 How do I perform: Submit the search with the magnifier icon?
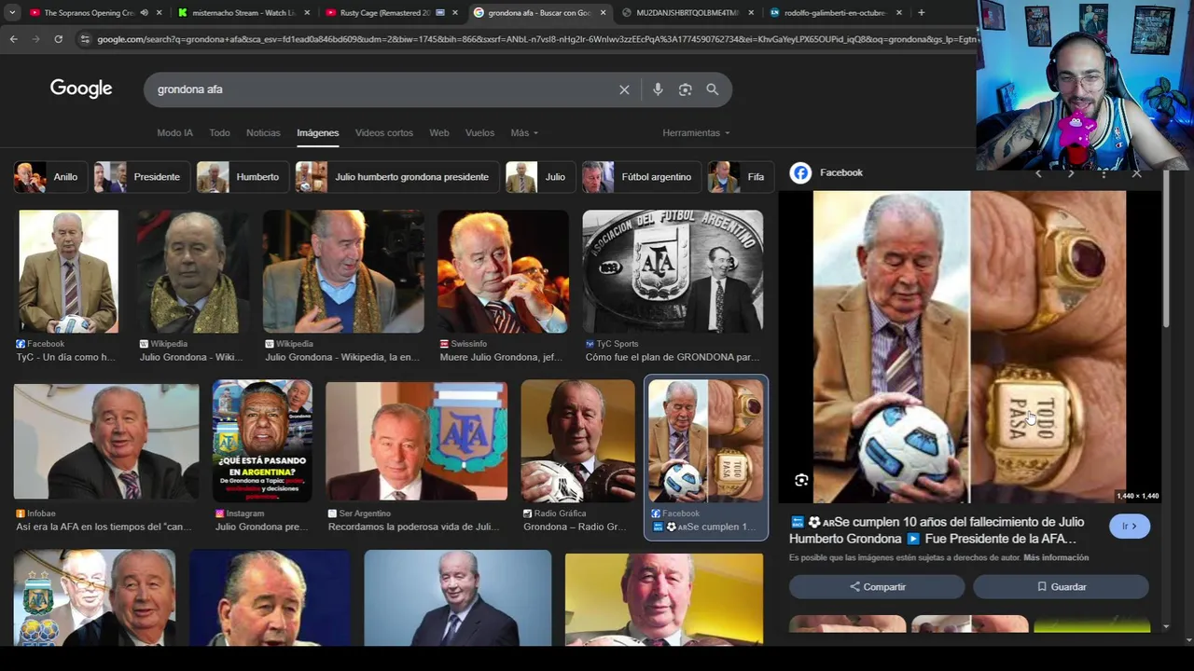[713, 89]
